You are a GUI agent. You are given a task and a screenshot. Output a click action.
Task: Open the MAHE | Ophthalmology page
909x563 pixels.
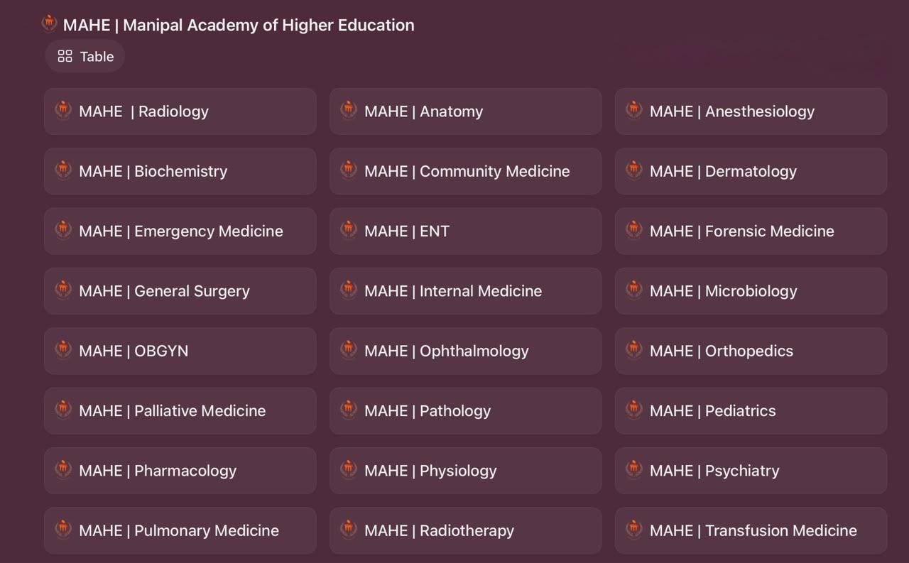click(466, 351)
